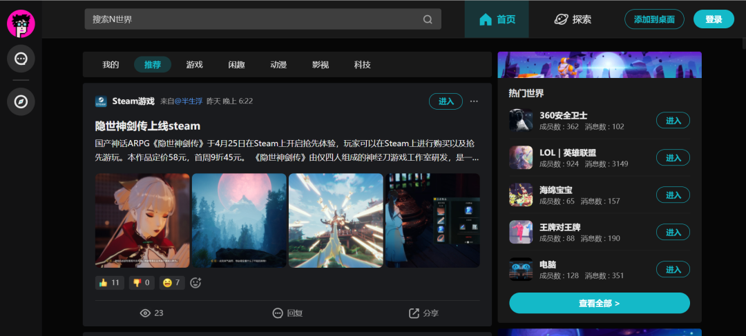
Task: Open the inventory menu screenshot thumbnail
Action: click(x=432, y=221)
